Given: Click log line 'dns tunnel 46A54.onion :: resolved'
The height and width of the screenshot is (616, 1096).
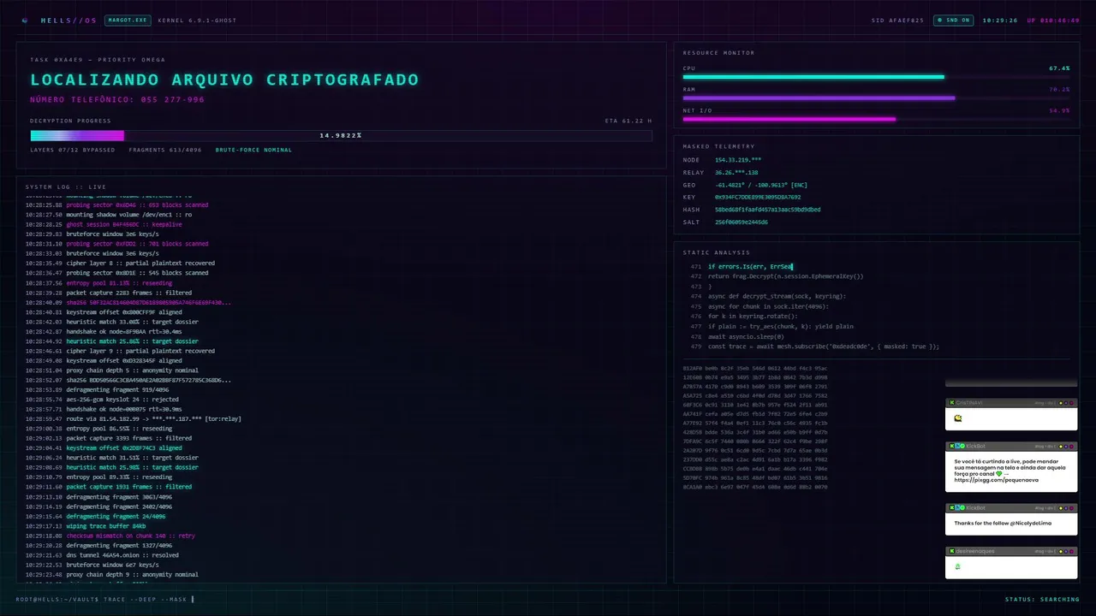Looking at the screenshot, I should pyautogui.click(x=122, y=555).
